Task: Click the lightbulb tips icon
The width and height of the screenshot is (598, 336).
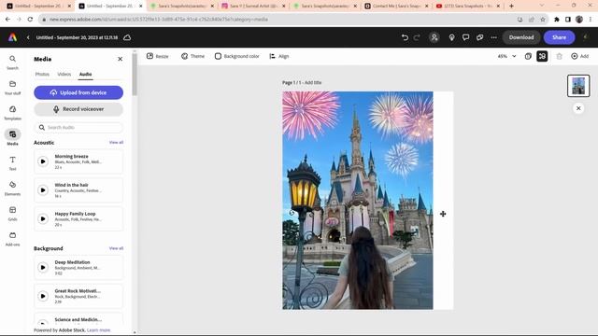Action: [451, 37]
